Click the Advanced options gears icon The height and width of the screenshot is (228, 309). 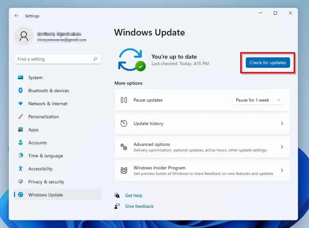pos(124,147)
